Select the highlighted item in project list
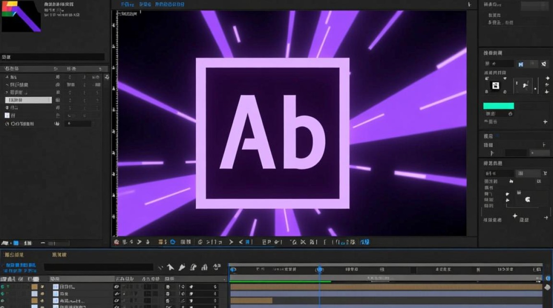Viewport: 553px width, 308px height. click(28, 100)
